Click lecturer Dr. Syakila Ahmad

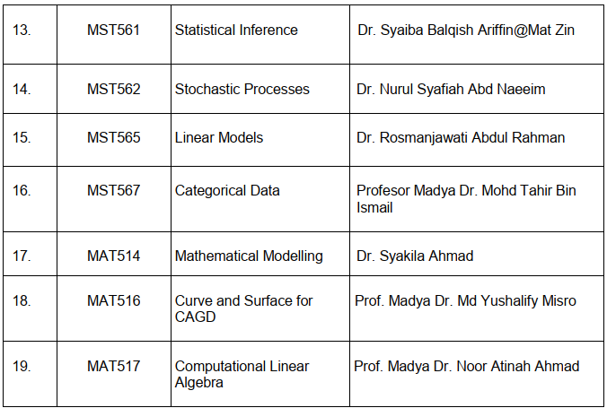(x=415, y=256)
